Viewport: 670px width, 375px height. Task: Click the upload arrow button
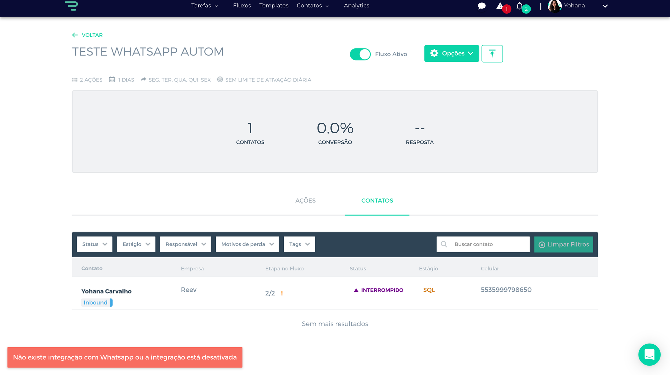[492, 53]
